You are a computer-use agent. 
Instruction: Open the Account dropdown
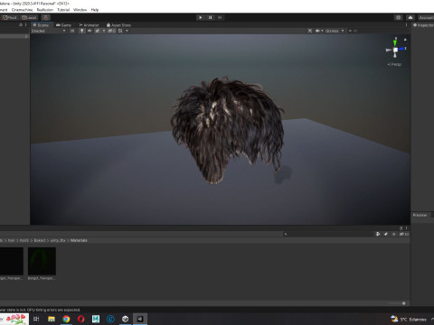click(426, 17)
